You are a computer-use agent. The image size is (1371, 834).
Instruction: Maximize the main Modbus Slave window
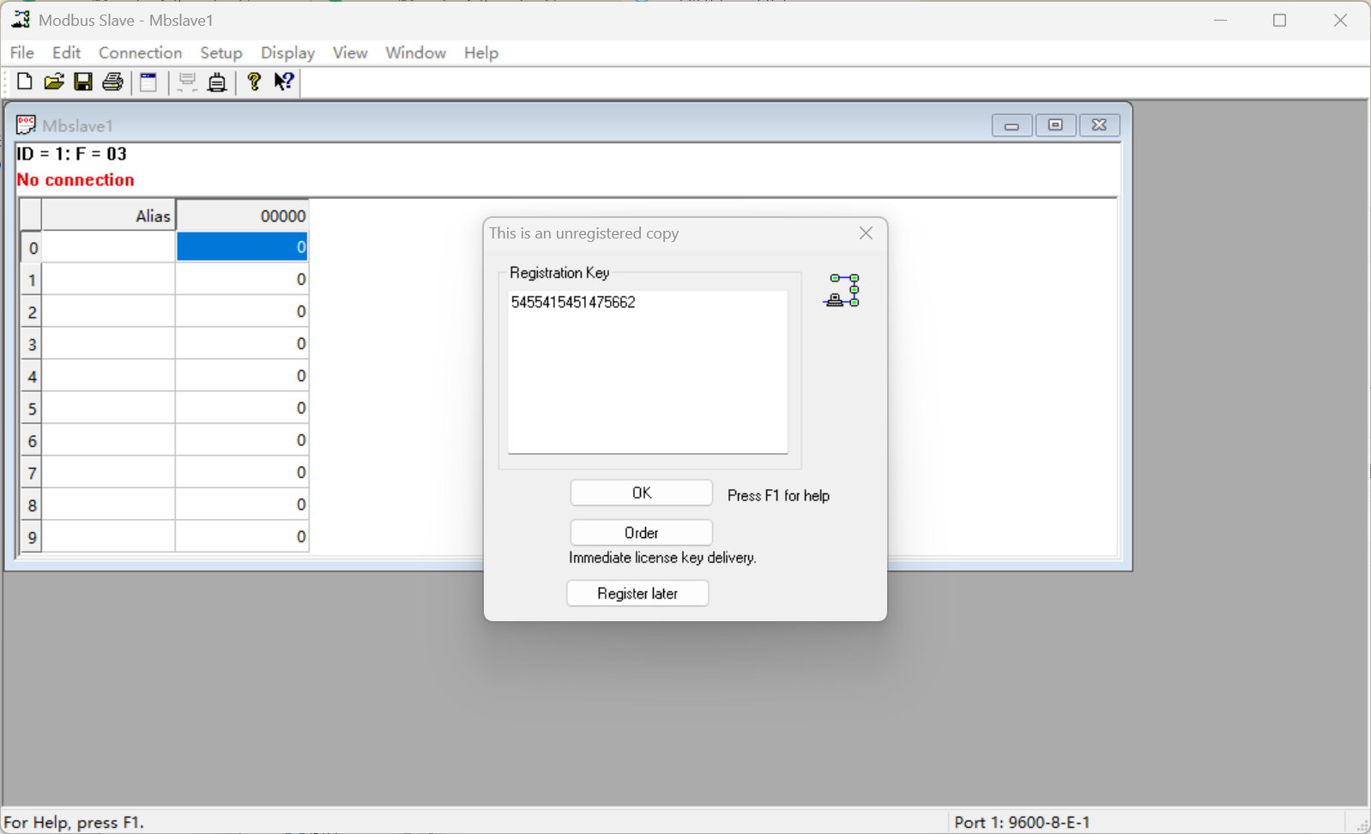pyautogui.click(x=1279, y=20)
